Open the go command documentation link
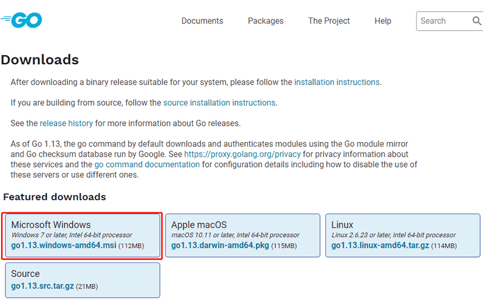This screenshot has width=483, height=300. [x=148, y=165]
